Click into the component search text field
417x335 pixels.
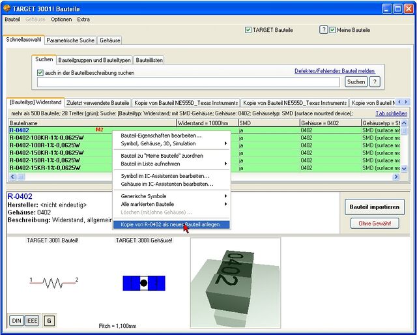point(188,82)
